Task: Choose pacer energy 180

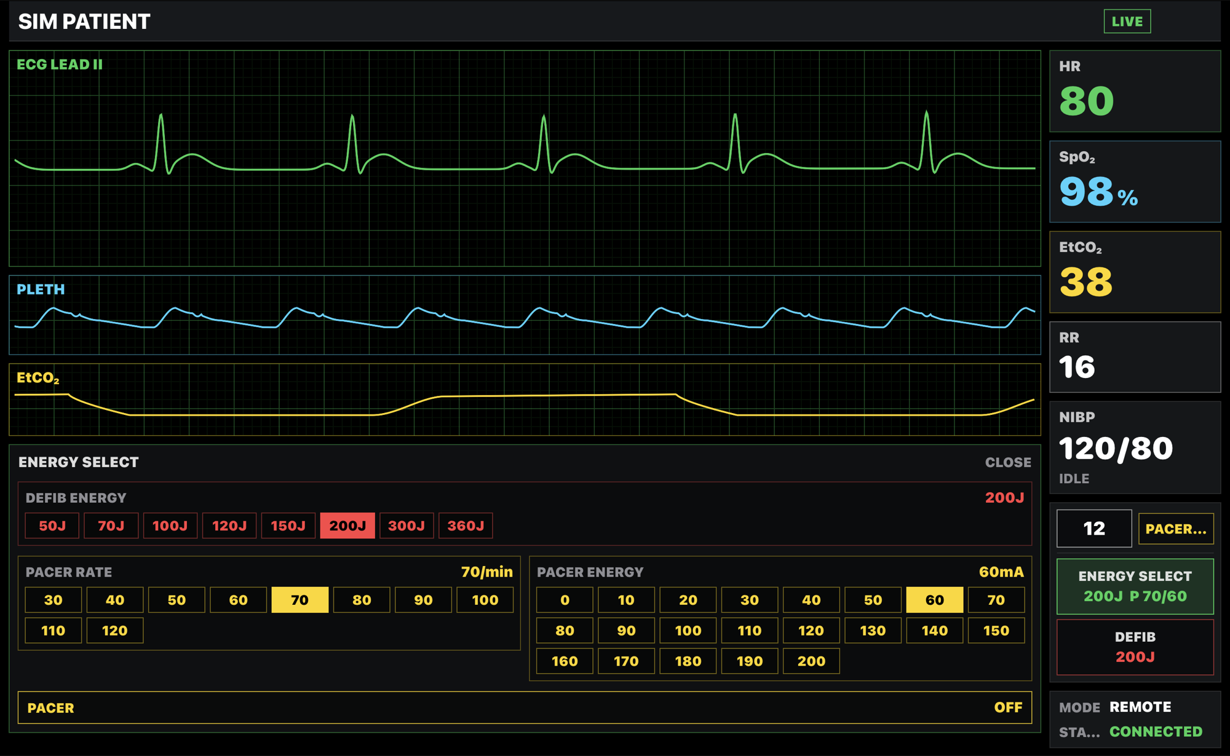Action: click(x=688, y=661)
